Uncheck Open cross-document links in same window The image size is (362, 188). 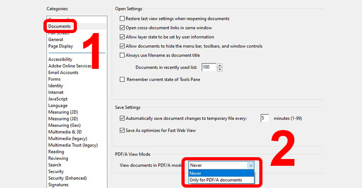122,28
